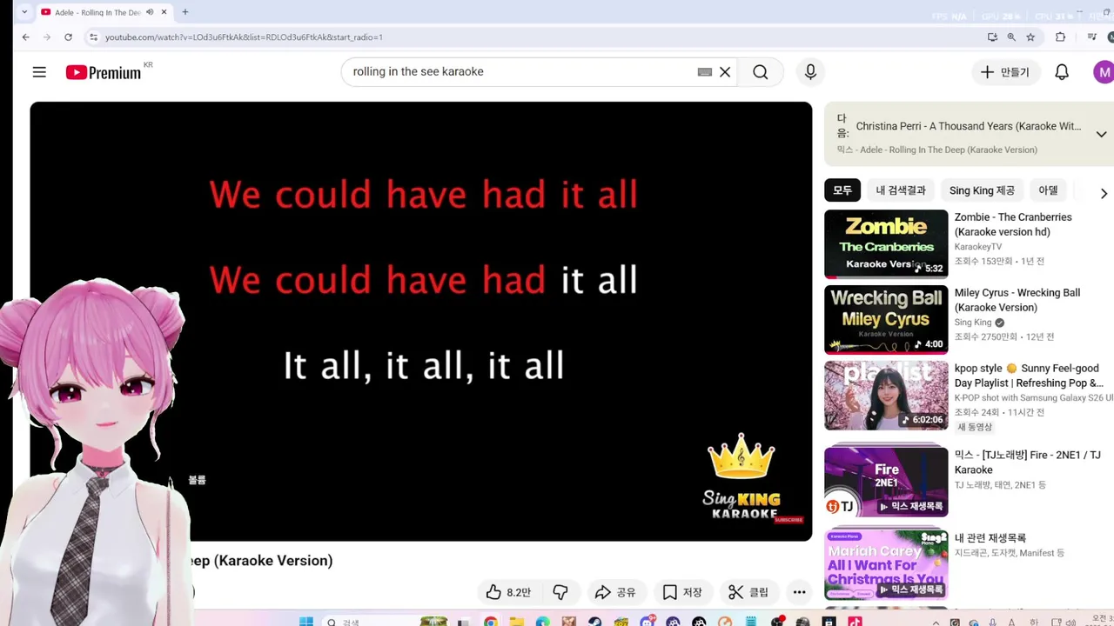Open the Zombie - The Cranberries thumbnail
The image size is (1114, 626).
click(886, 244)
